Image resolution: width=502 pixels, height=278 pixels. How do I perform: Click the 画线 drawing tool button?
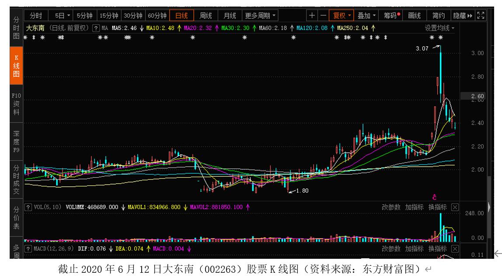414,15
